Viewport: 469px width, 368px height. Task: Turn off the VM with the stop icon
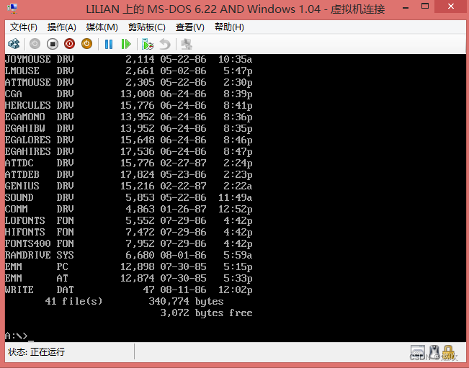53,44
